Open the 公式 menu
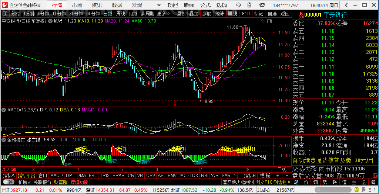Screen dimensions: 379x194 click(x=205, y=5)
